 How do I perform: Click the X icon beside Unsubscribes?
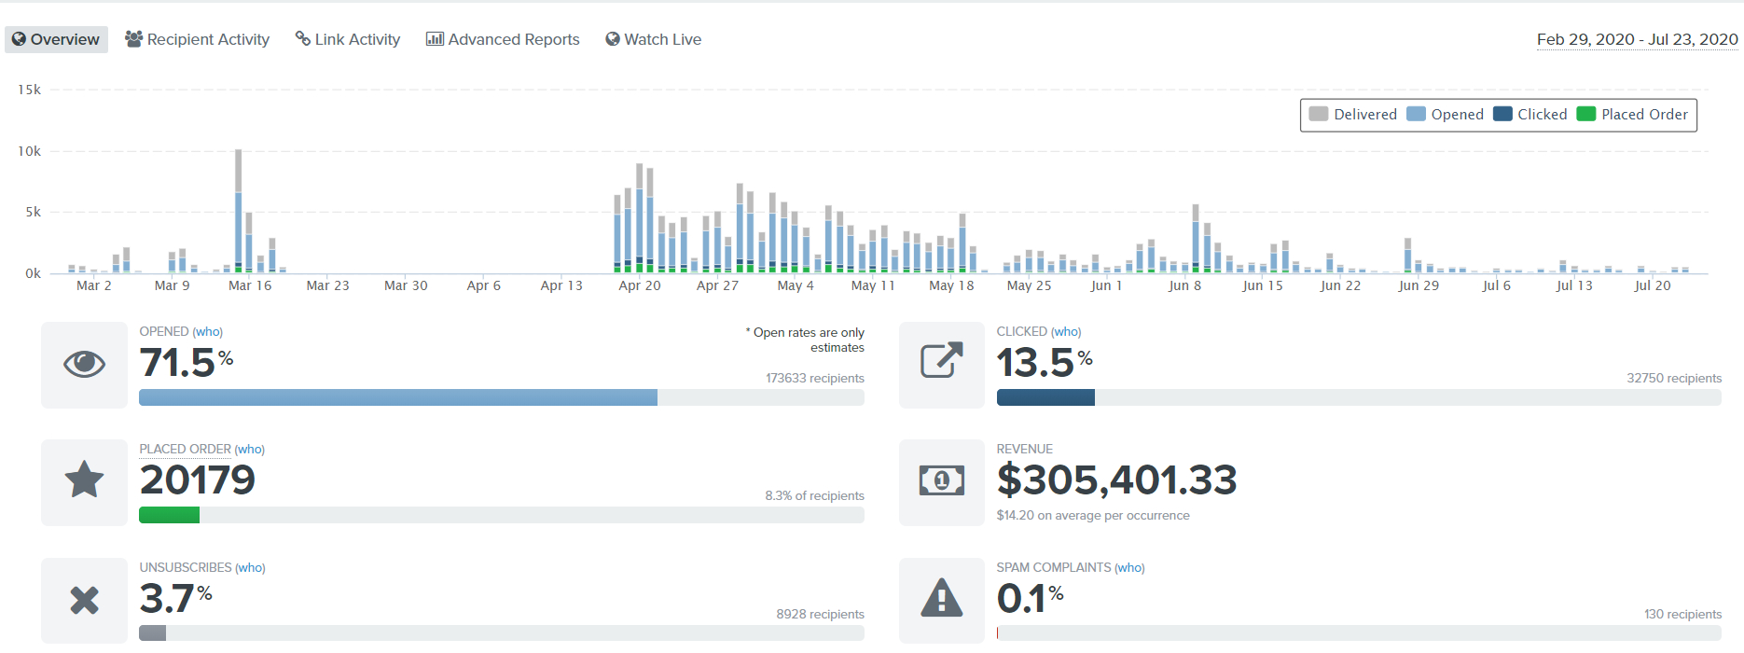pyautogui.click(x=84, y=600)
